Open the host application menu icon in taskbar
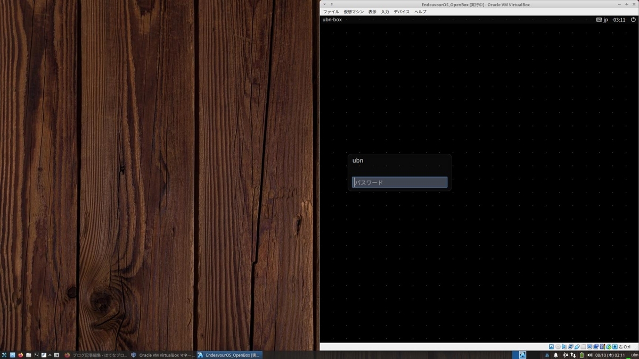The height and width of the screenshot is (359, 639). (4, 355)
